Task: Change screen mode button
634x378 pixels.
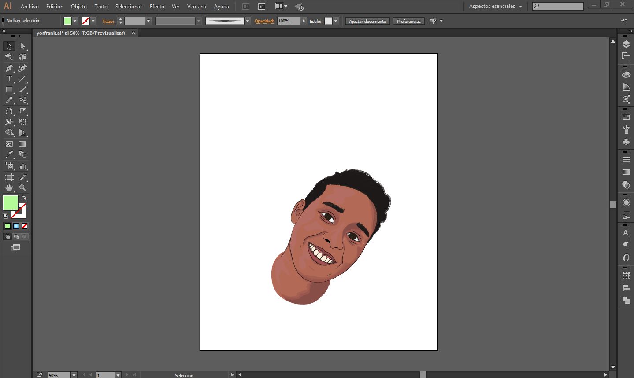Action: click(15, 248)
